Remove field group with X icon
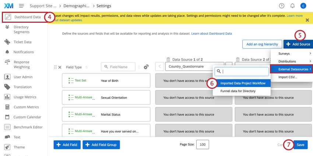The width and height of the screenshot is (313, 156). pyautogui.click(x=60, y=67)
